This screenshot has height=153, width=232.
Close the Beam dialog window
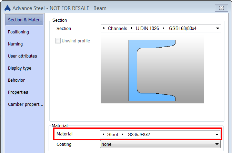[221, 8]
